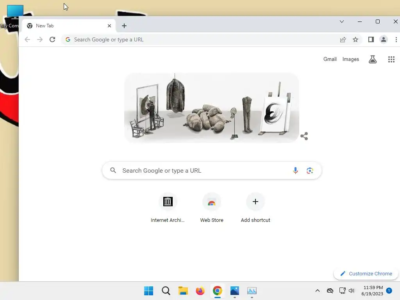400x300 pixels.
Task: Minimize the Chrome window
Action: 360,22
